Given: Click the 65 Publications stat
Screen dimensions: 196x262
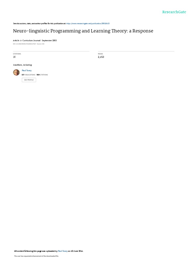Looking at the screenshot, I should click(29, 75).
